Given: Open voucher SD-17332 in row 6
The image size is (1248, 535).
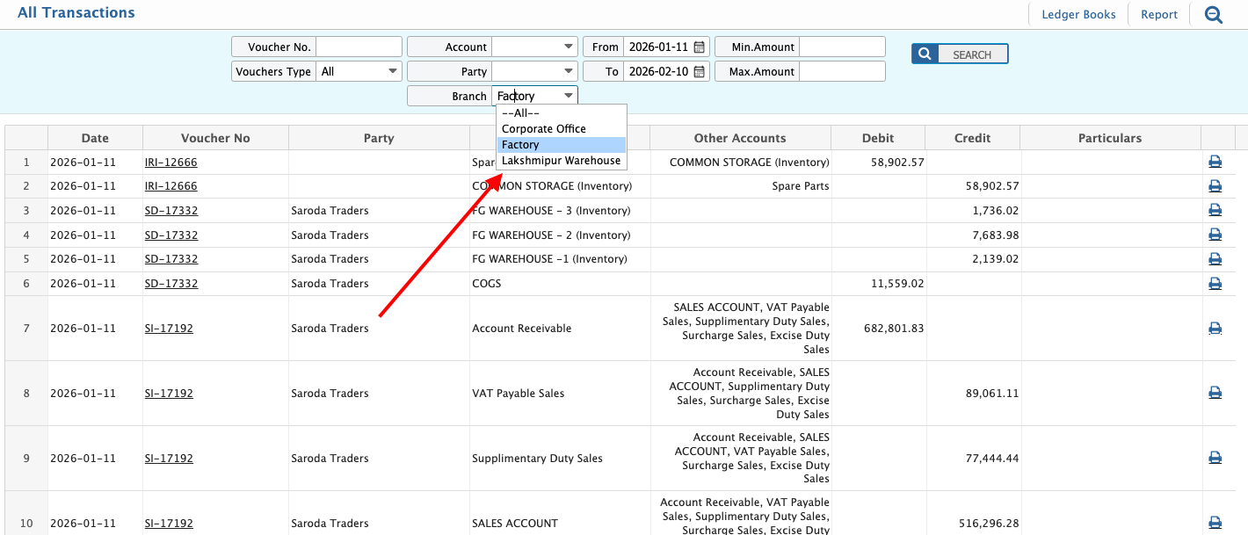Looking at the screenshot, I should pyautogui.click(x=171, y=284).
